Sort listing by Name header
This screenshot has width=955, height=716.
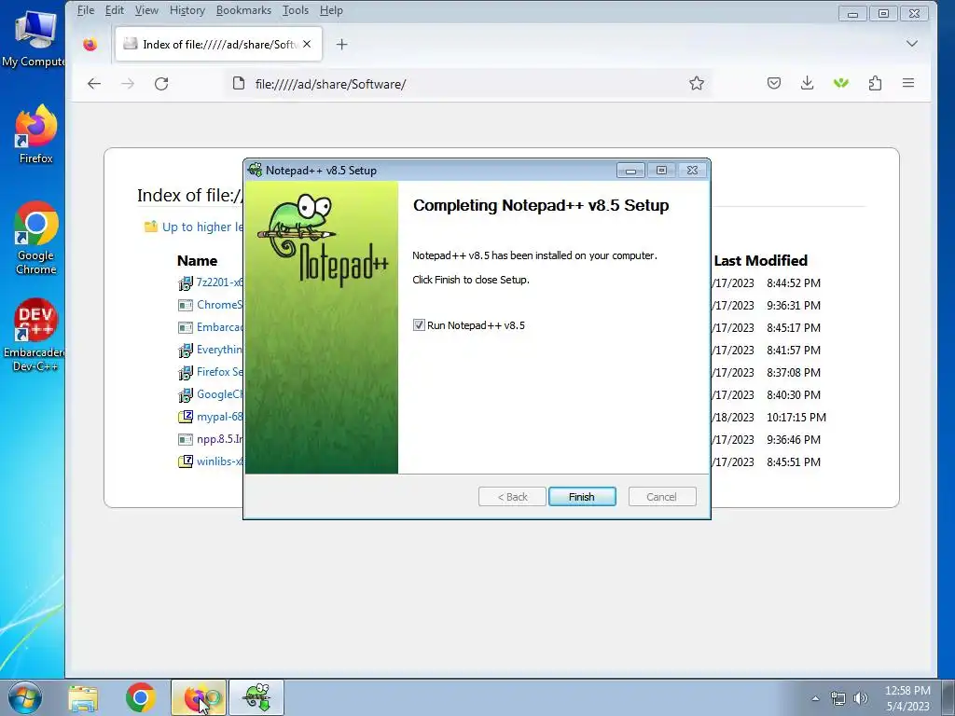click(198, 261)
